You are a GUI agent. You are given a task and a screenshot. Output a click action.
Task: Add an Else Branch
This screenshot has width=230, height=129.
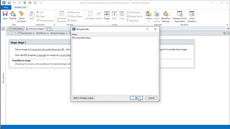tap(134, 12)
